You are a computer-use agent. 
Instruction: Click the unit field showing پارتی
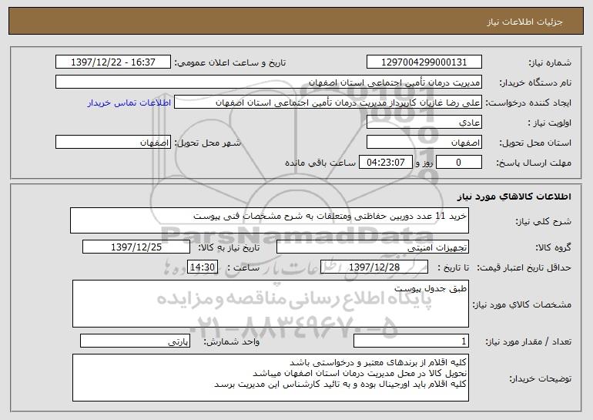coord(135,341)
